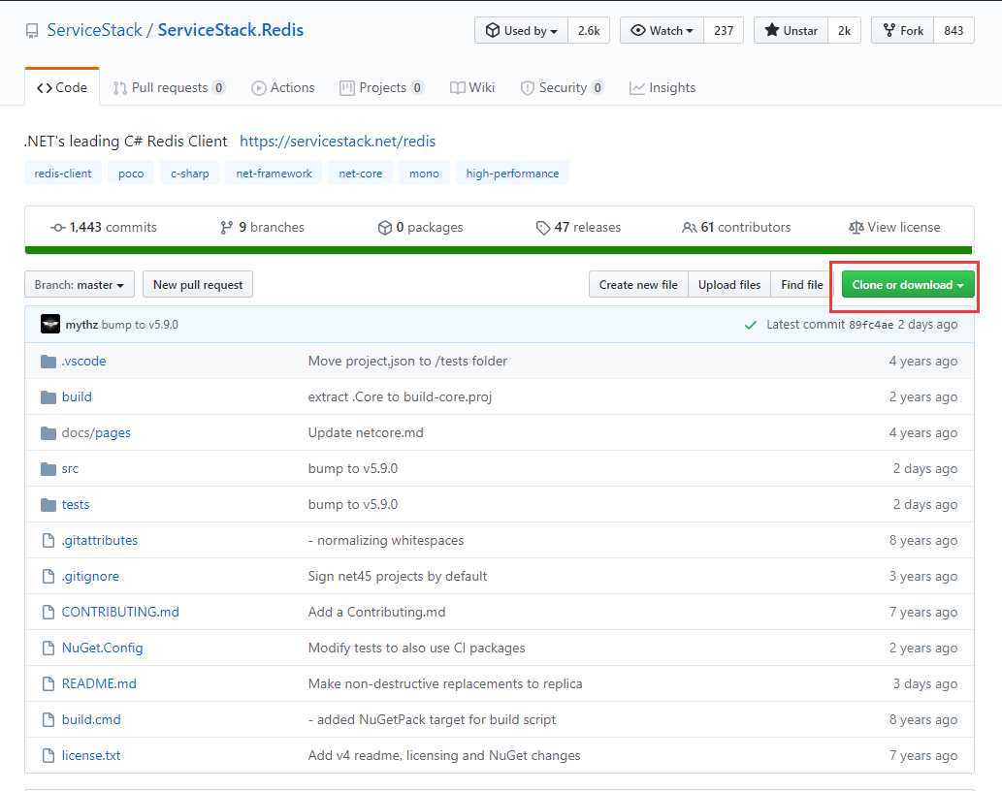
Task: Click the green language bar
Action: click(x=499, y=250)
